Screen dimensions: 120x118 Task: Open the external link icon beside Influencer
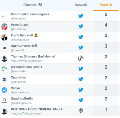point(40,5)
